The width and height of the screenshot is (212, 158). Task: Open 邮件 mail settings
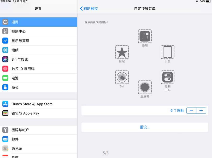[39, 139]
